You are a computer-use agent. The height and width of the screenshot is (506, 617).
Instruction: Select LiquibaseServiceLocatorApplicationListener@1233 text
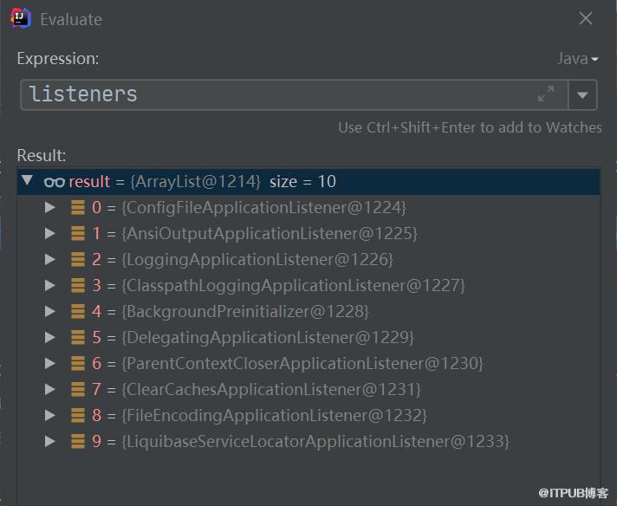315,441
